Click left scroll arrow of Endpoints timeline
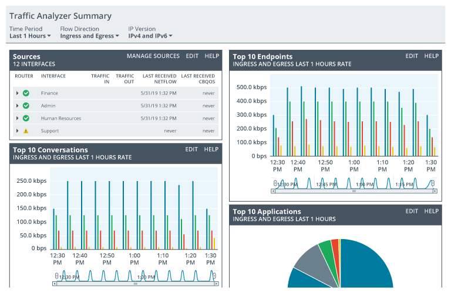Screen dimensions: 451x293 tap(273, 191)
